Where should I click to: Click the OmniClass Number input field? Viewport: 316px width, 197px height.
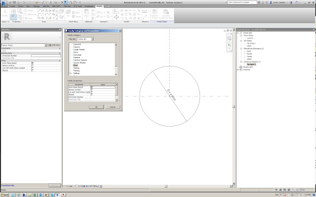pos(46,56)
